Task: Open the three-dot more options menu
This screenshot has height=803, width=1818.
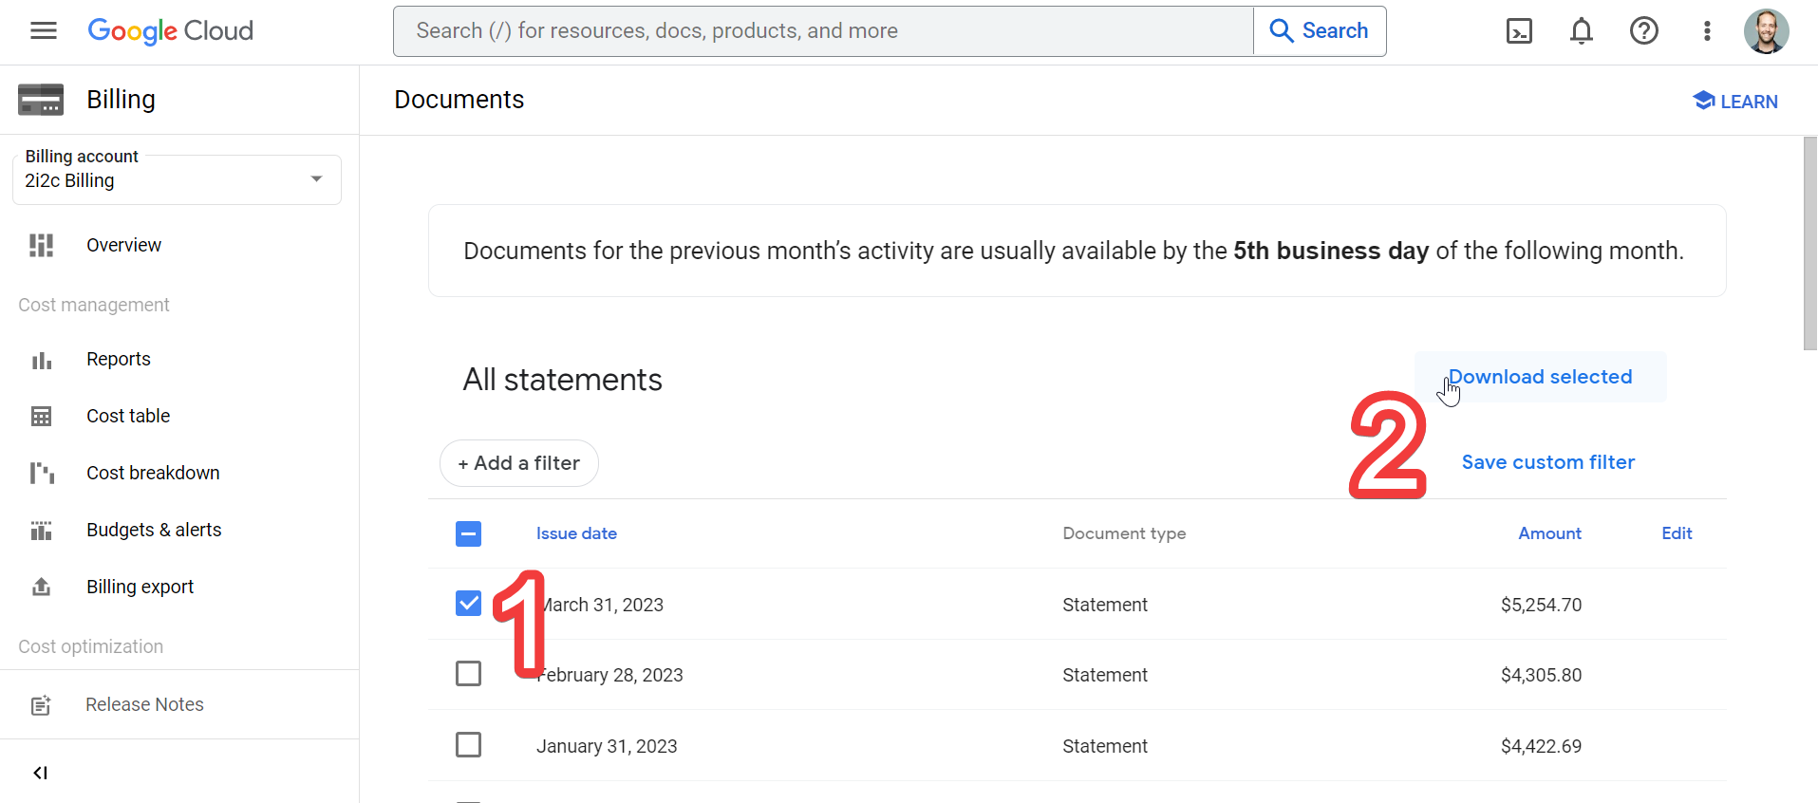Action: 1707,31
